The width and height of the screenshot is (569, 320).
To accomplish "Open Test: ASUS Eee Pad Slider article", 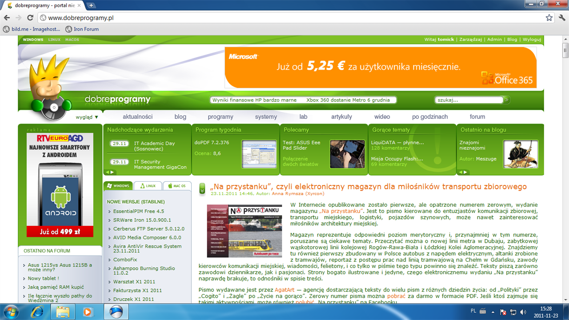I will coord(301,145).
